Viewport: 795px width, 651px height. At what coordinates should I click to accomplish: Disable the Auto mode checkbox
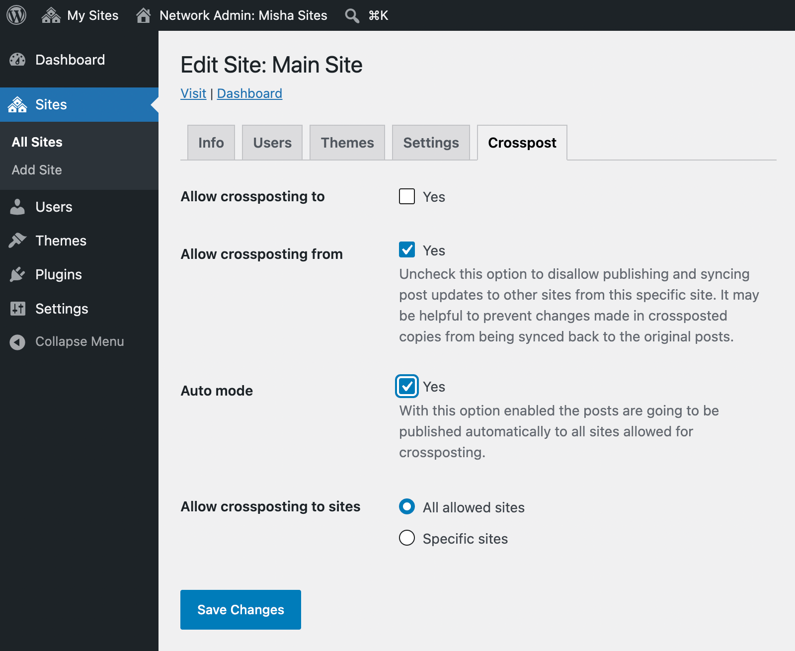pyautogui.click(x=407, y=386)
